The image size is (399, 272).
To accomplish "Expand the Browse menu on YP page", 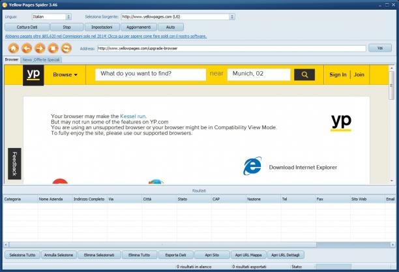I will 65,74.
